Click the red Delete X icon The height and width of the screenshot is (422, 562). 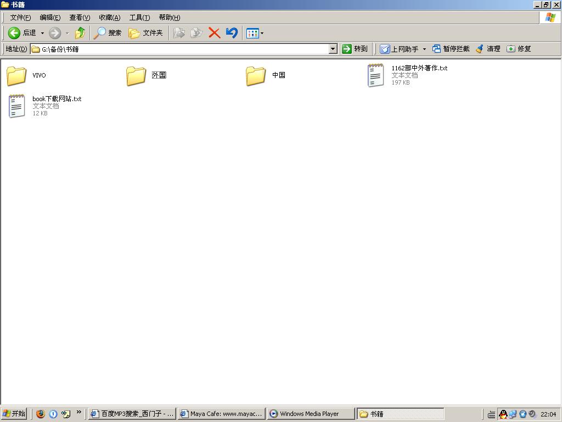point(215,33)
